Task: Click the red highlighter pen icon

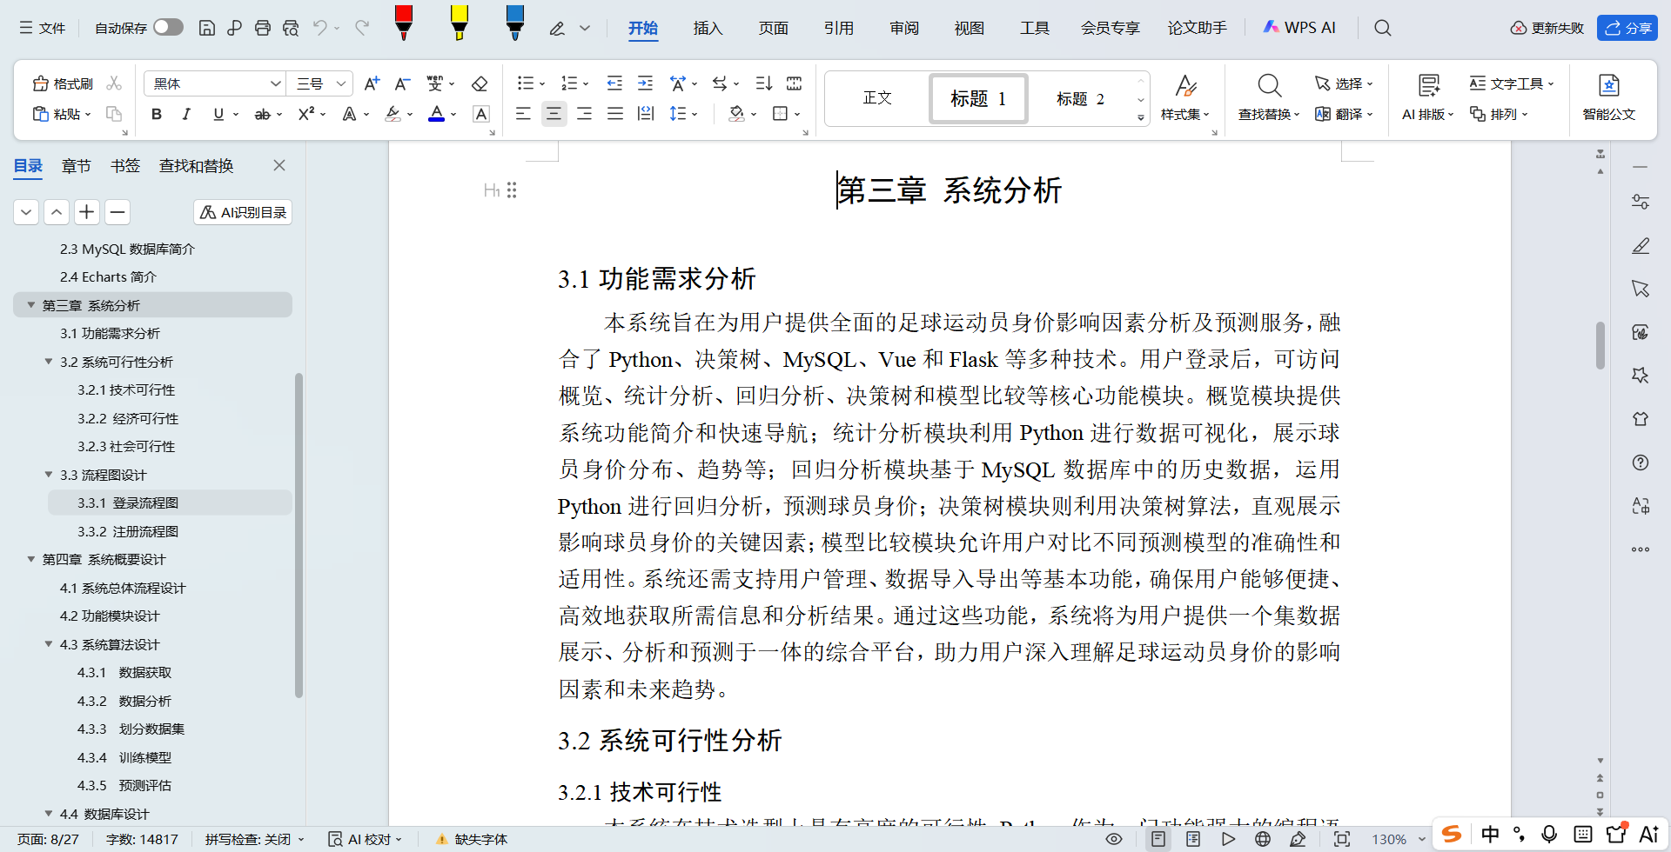Action: pos(403,23)
